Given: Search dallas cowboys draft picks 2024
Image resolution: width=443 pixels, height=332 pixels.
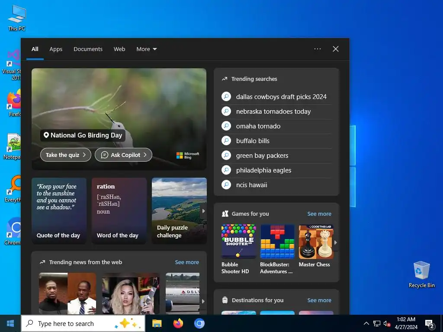Looking at the screenshot, I should pyautogui.click(x=276, y=96).
